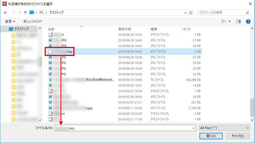Select the 30 KB JPG dated 2019/02/08
The image size is (255, 143).
pos(124,97)
